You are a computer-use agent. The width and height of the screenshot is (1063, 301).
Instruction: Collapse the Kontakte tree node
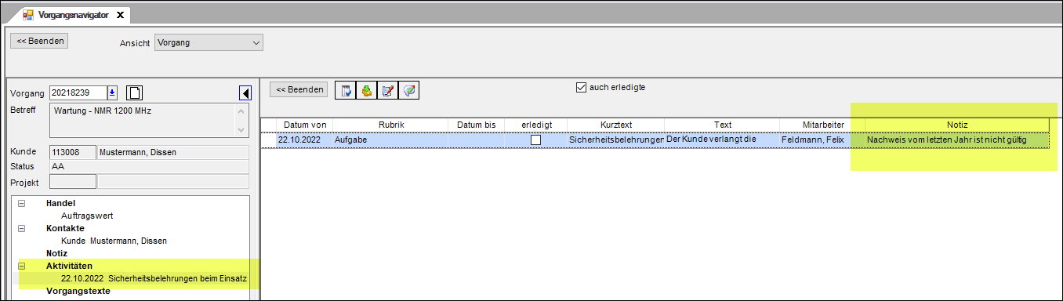(x=22, y=228)
